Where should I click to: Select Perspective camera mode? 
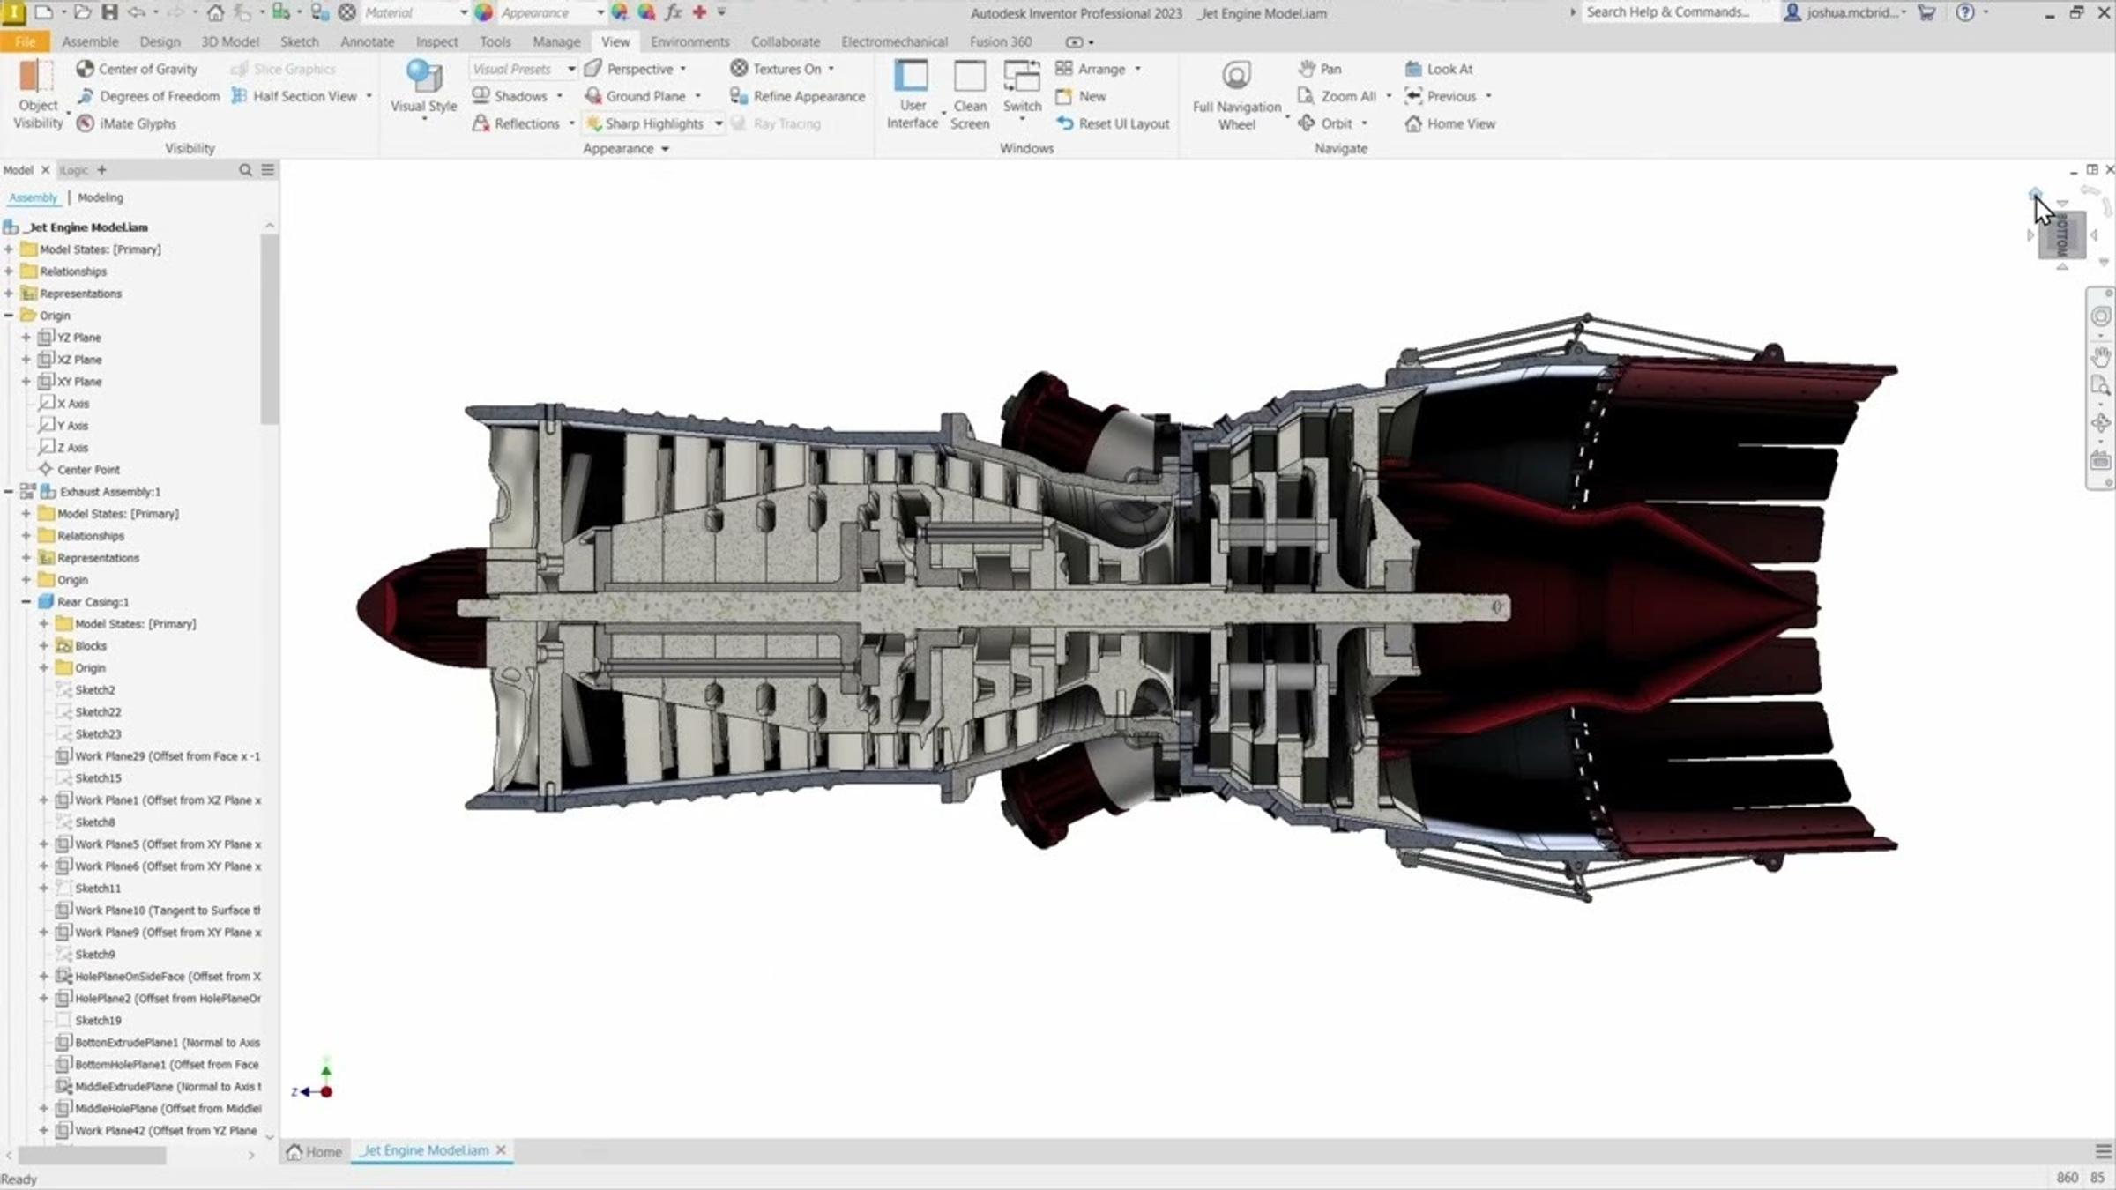(x=630, y=69)
